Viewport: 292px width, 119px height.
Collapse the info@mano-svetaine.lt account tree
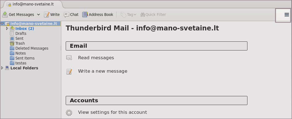click(x=2, y=24)
